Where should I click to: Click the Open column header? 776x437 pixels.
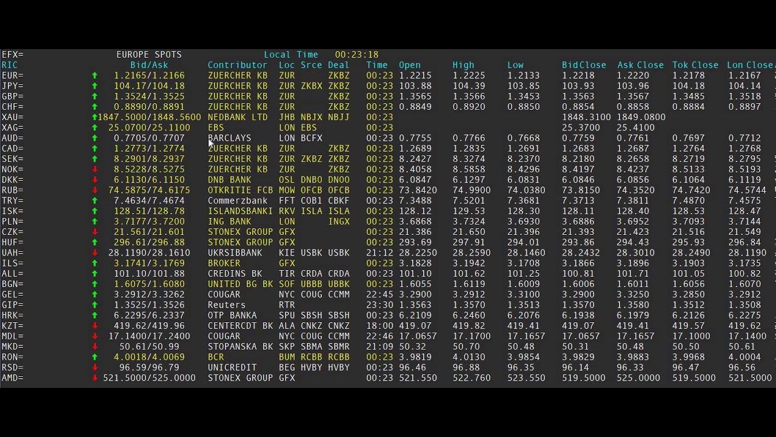pyautogui.click(x=410, y=65)
